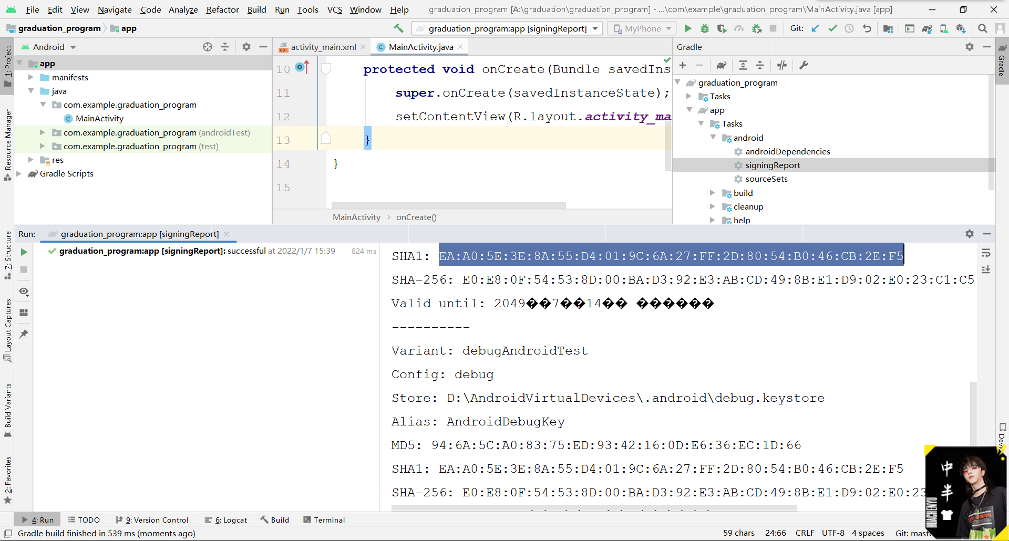Expand the build tasks group in Gradle
Image resolution: width=1009 pixels, height=541 pixels.
(712, 193)
